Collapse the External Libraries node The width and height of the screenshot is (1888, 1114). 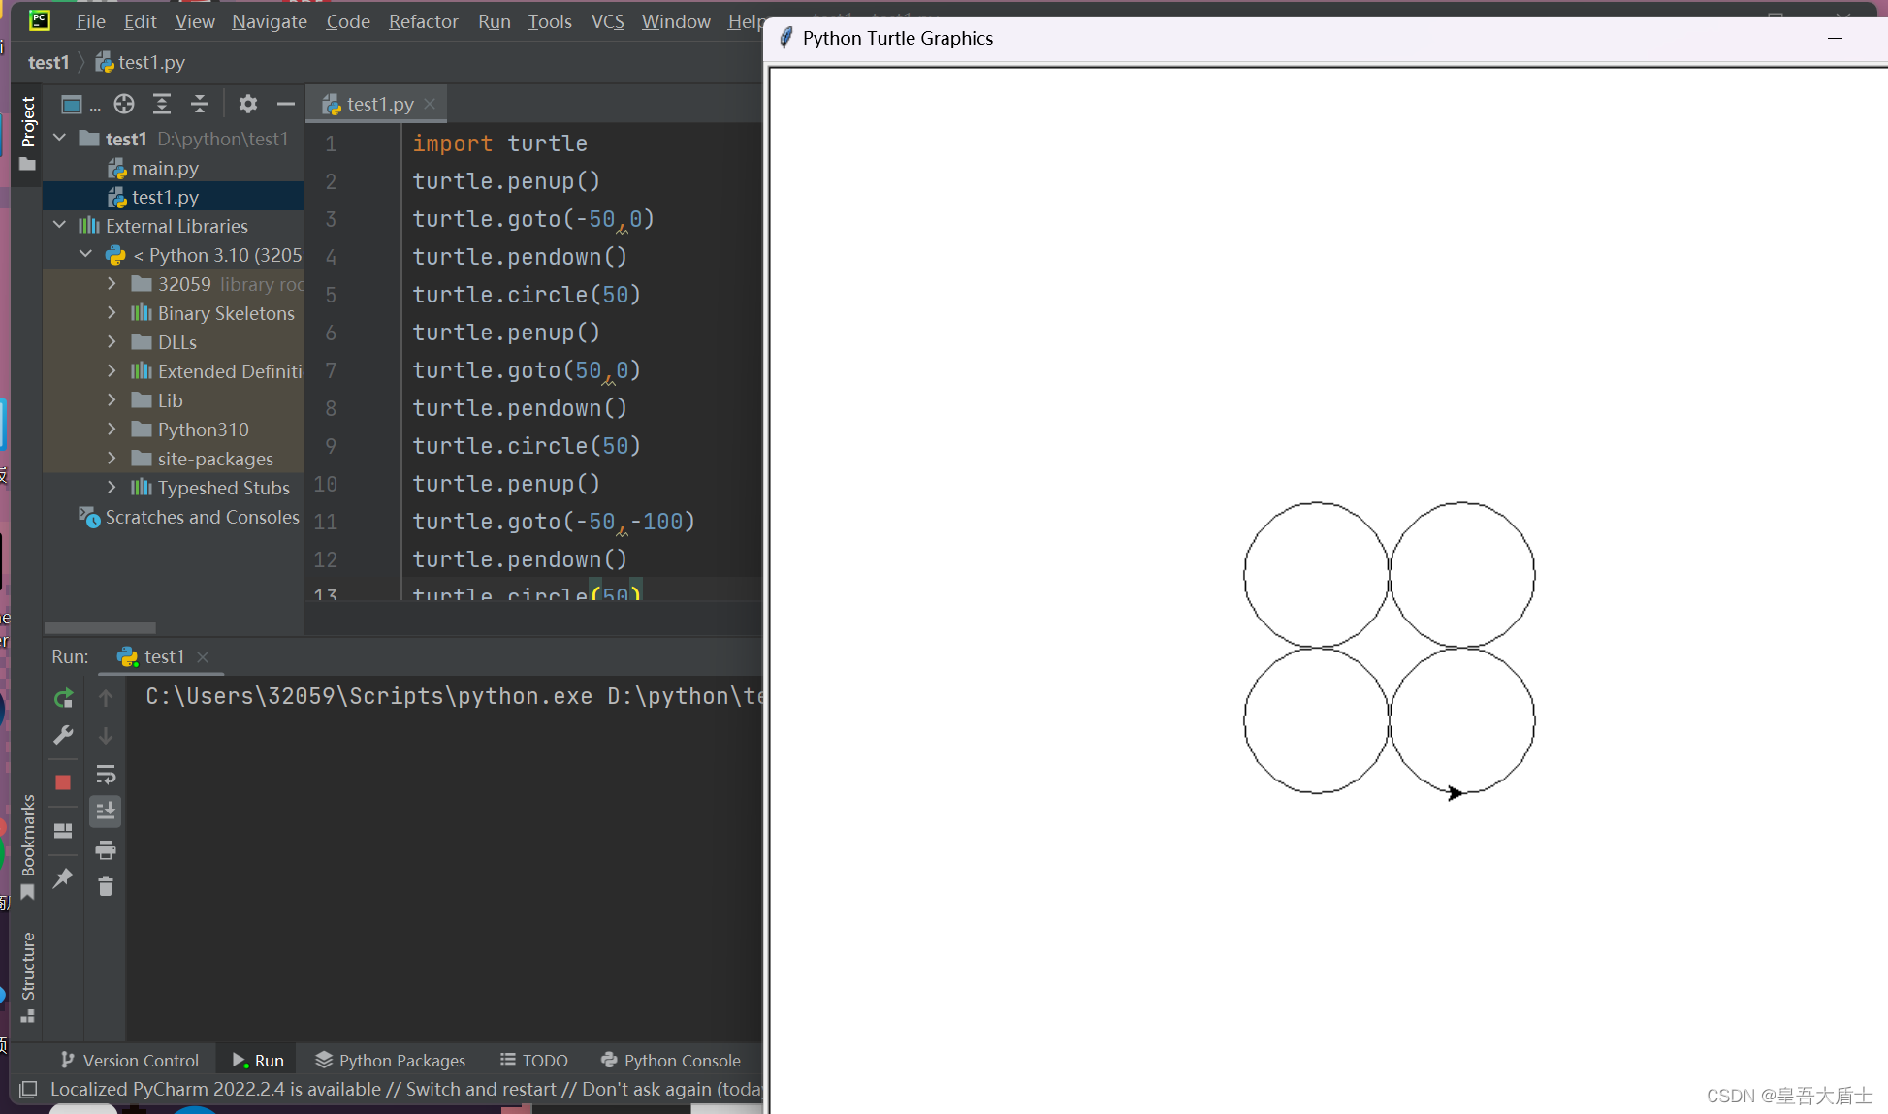(x=60, y=226)
